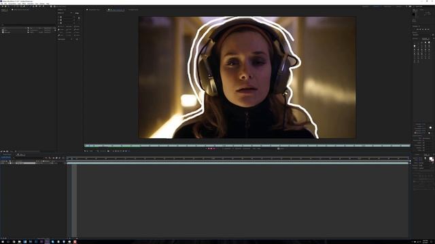Select the Eraser tool in the toolbar
The width and height of the screenshot is (435, 244).
pos(36,6)
